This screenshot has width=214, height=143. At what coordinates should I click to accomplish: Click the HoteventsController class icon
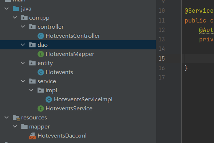tap(41, 36)
